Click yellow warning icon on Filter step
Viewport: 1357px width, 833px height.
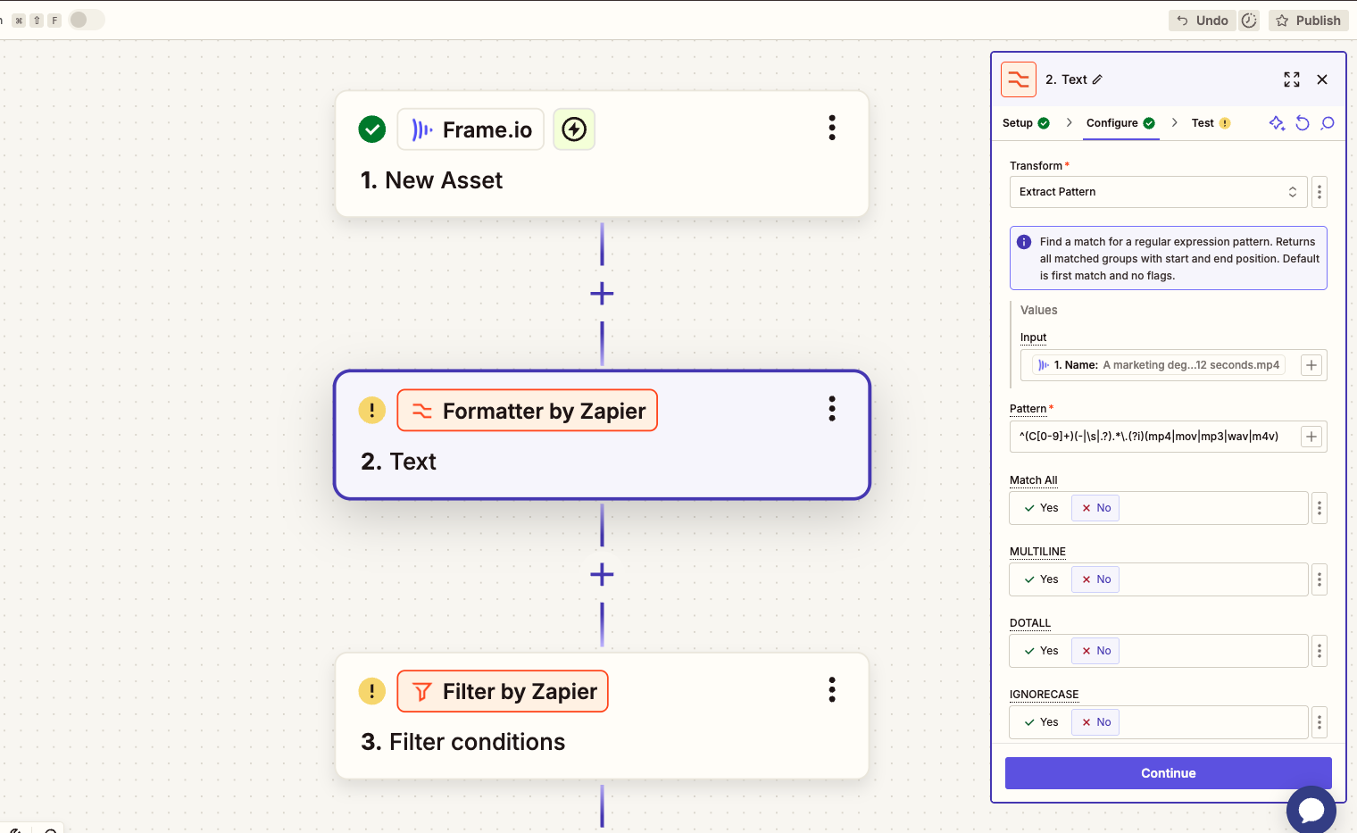pyautogui.click(x=372, y=691)
